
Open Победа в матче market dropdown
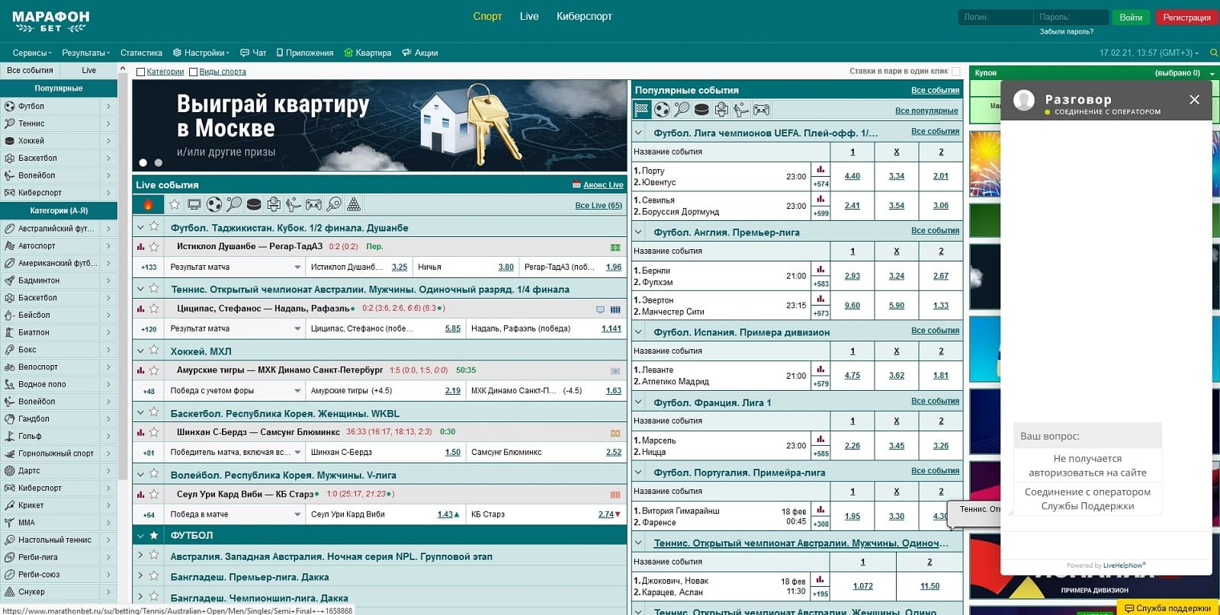pyautogui.click(x=235, y=514)
